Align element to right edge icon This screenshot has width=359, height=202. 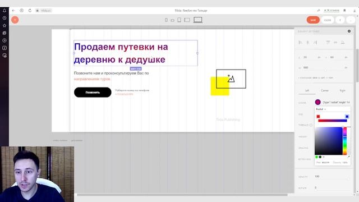click(315, 43)
